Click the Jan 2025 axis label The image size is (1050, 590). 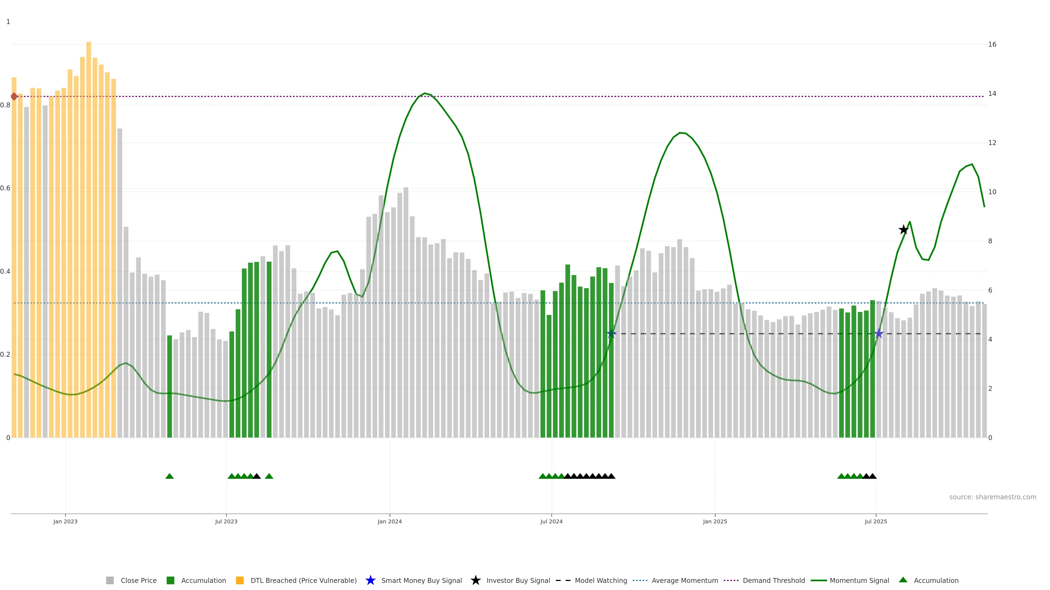pyautogui.click(x=714, y=521)
